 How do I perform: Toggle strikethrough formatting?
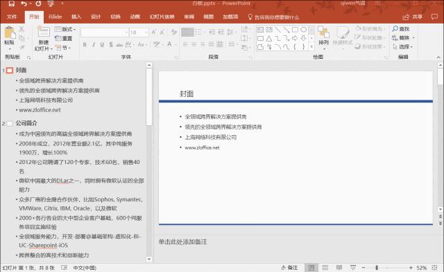(119, 44)
